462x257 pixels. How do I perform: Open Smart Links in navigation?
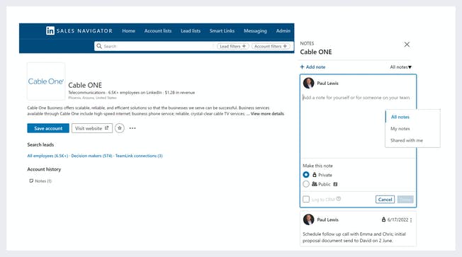pos(222,31)
